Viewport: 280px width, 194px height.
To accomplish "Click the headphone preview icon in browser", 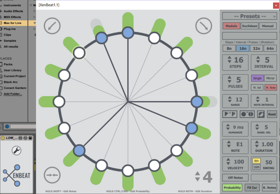I will (7, 127).
